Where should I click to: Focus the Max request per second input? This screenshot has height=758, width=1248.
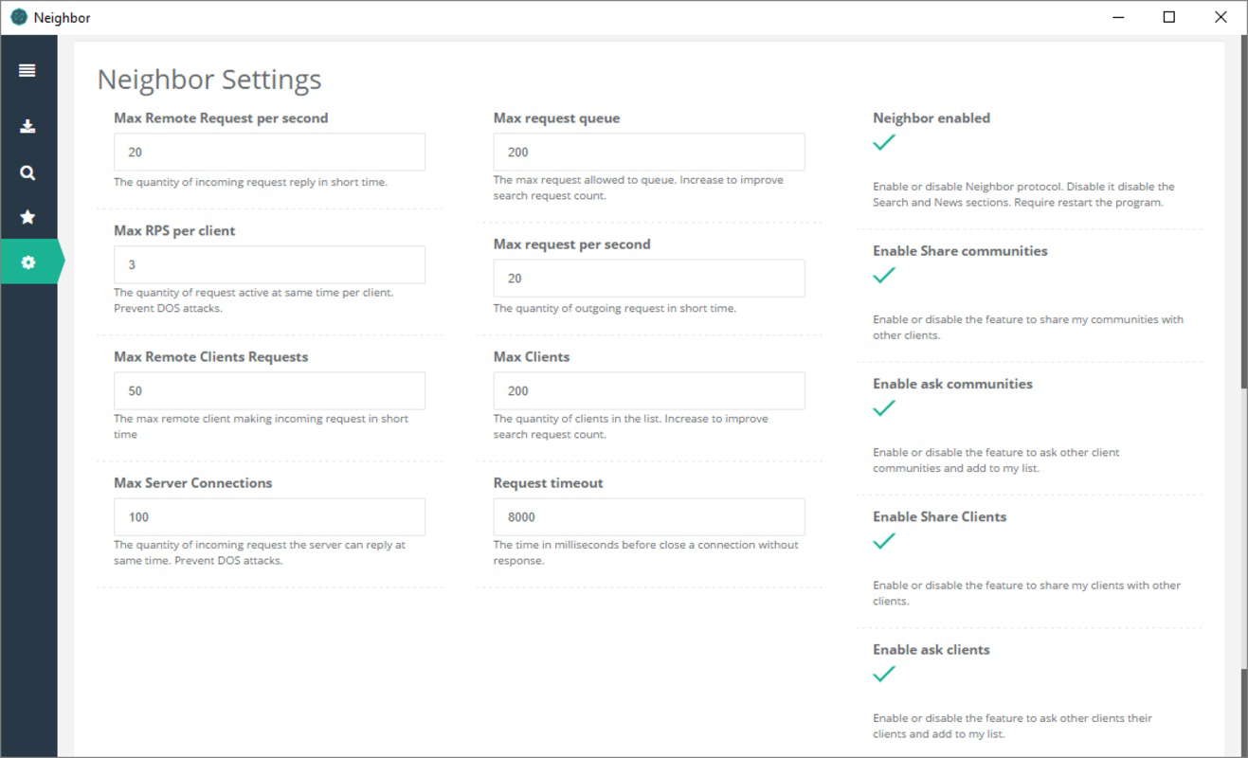(x=649, y=278)
